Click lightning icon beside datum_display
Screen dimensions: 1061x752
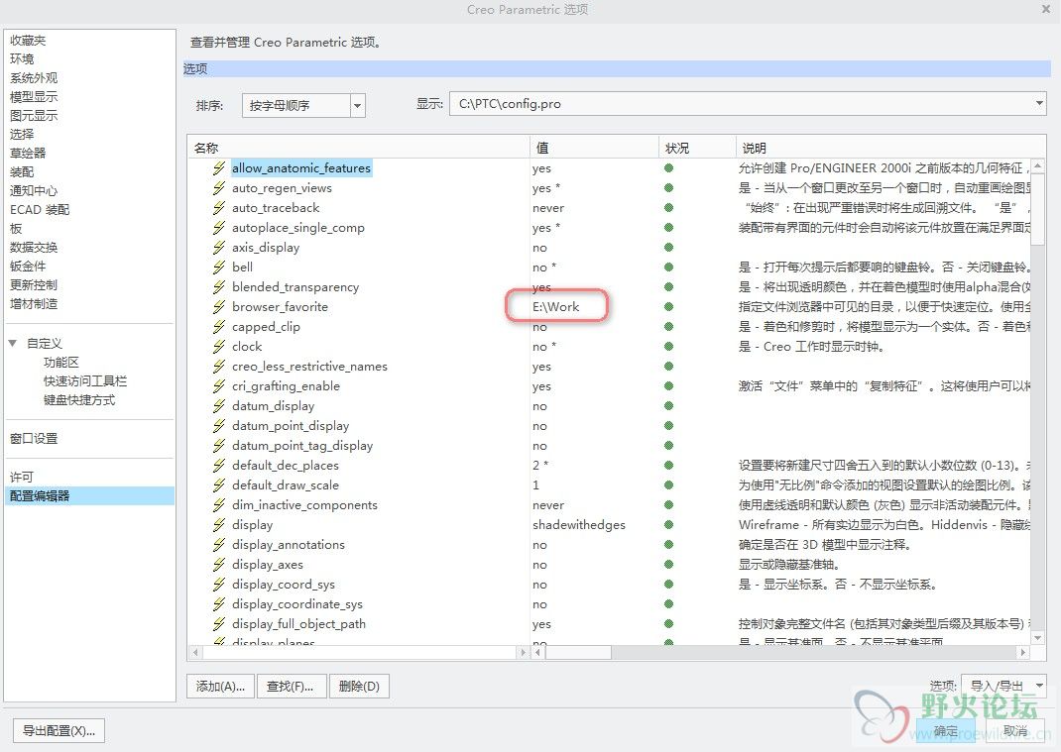pos(218,406)
